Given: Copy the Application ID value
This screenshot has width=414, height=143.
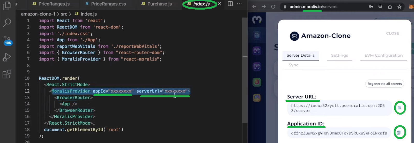Looking at the screenshot, I should 399,133.
